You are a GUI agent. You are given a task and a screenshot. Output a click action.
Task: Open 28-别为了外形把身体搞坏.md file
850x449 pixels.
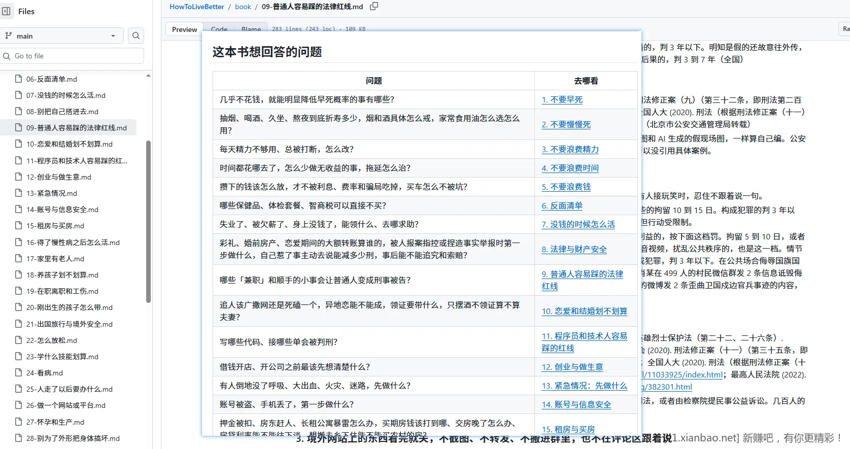click(73, 438)
